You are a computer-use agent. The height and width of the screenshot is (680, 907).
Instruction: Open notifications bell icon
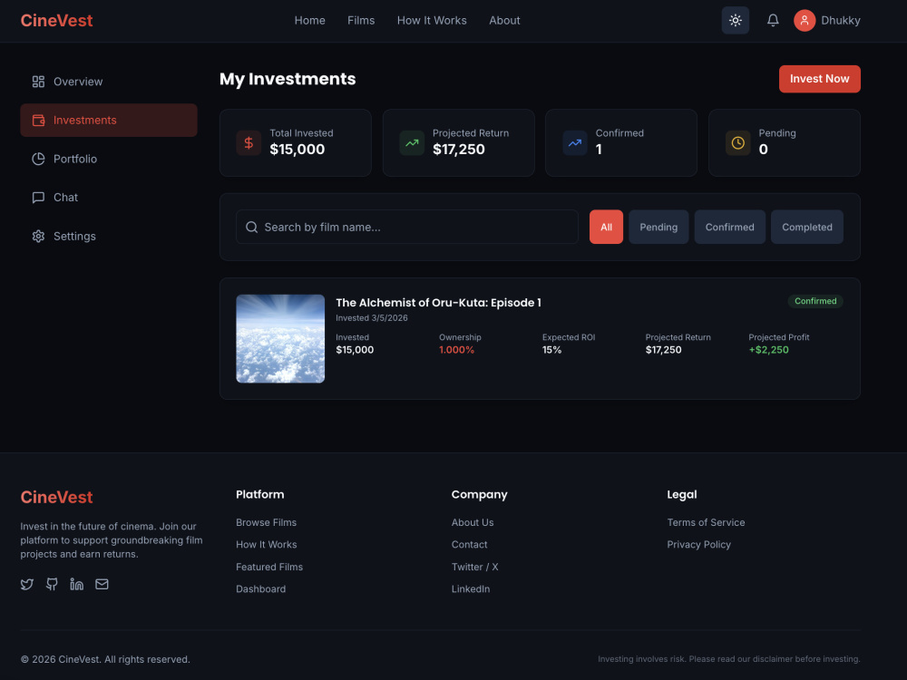pos(773,20)
